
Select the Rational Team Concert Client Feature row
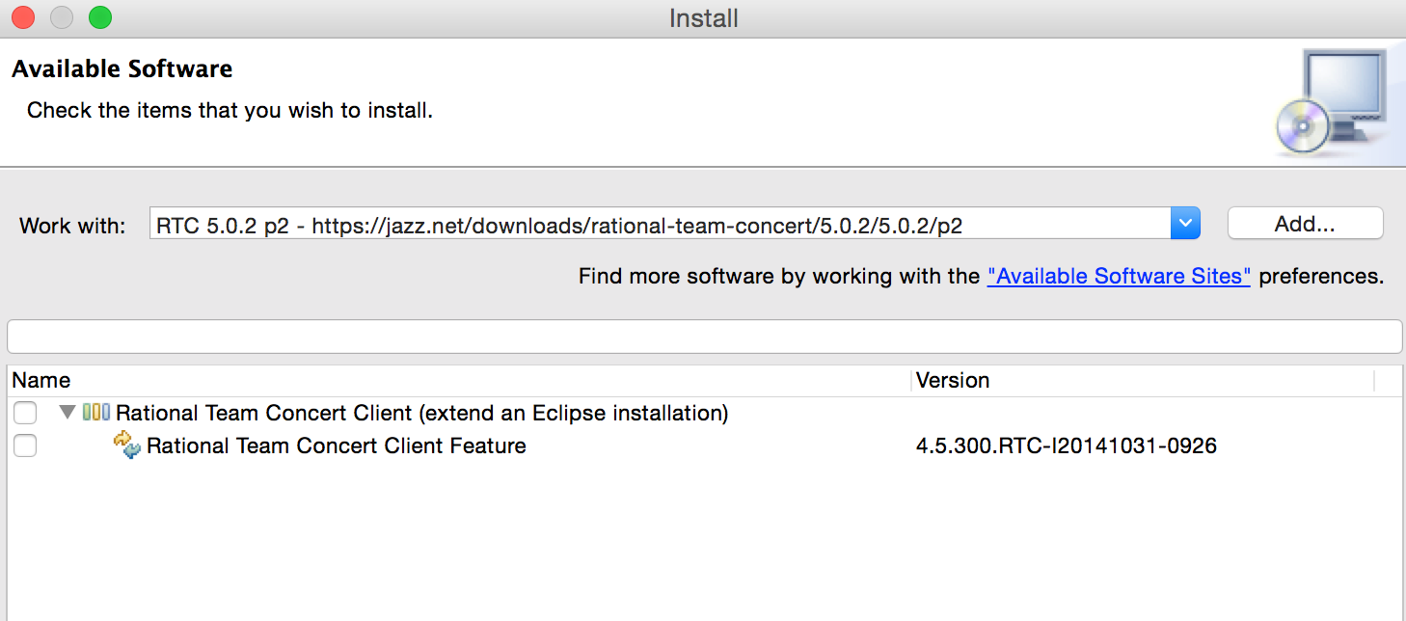tap(704, 445)
